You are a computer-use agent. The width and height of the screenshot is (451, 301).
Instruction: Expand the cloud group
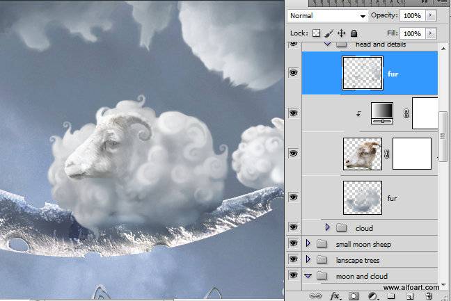(328, 227)
